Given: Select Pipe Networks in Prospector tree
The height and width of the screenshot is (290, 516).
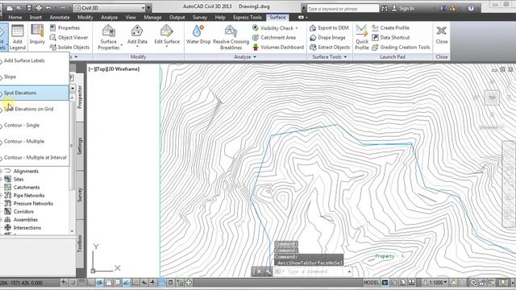Looking at the screenshot, I should (29, 195).
